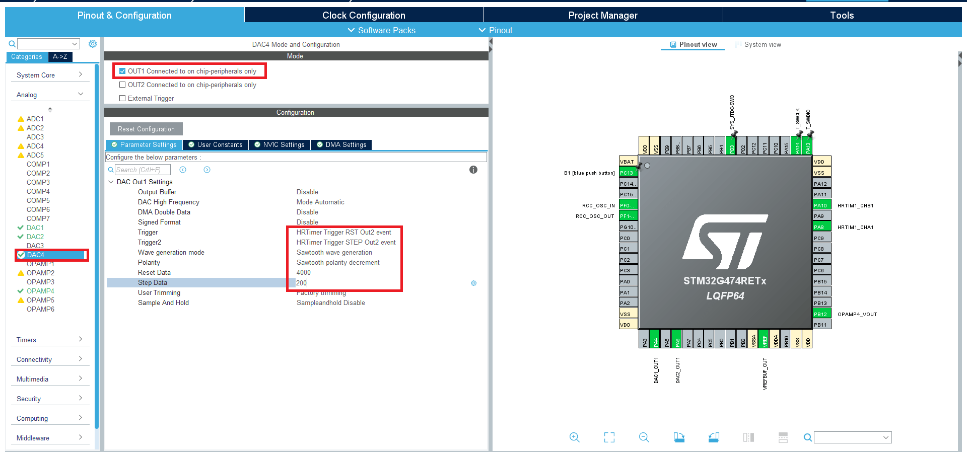Open the Software Packs dropdown
This screenshot has height=455, width=967.
coord(381,30)
